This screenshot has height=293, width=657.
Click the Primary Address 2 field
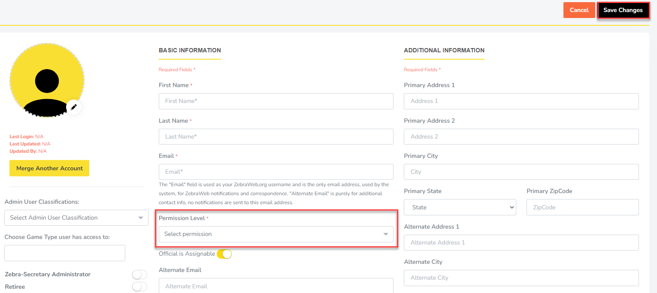[x=521, y=136]
